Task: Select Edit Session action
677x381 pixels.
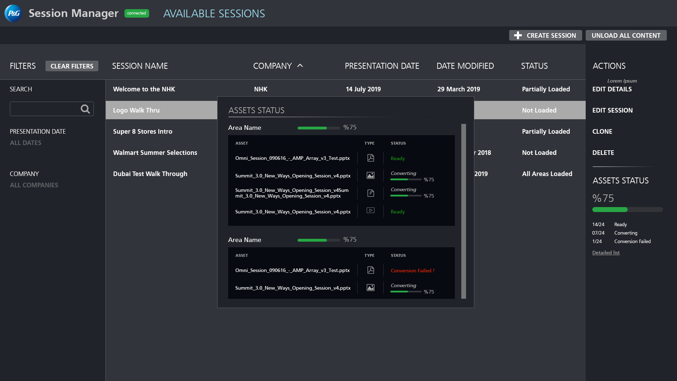Action: pos(612,110)
